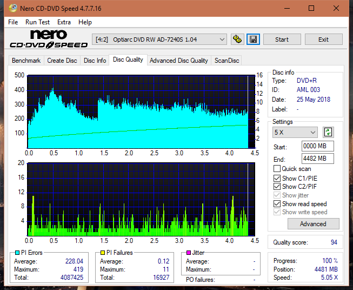Enable the Quick scan checkbox
This screenshot has height=290, width=353.
(x=277, y=169)
